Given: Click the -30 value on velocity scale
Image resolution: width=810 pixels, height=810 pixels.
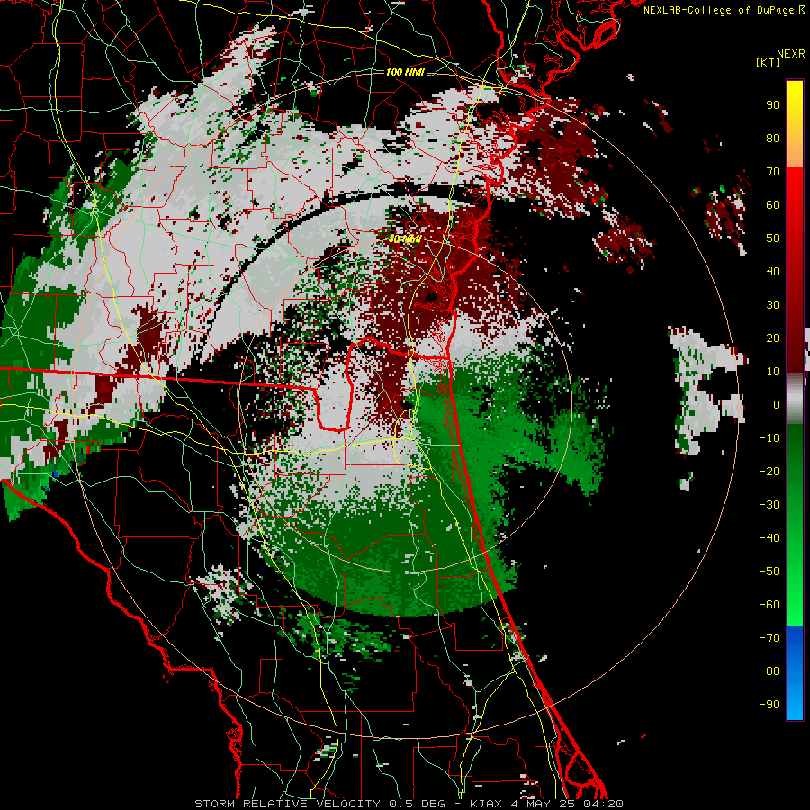Looking at the screenshot, I should point(769,505).
